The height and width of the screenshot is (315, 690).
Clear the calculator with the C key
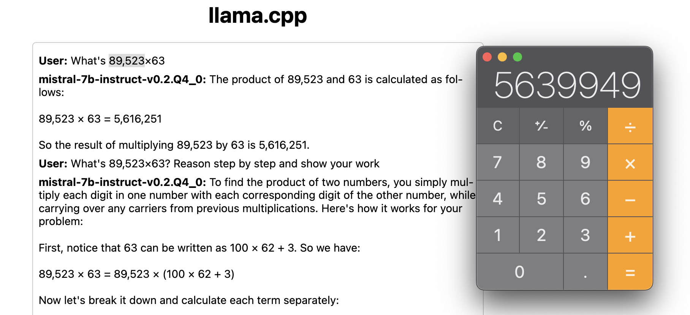click(498, 126)
